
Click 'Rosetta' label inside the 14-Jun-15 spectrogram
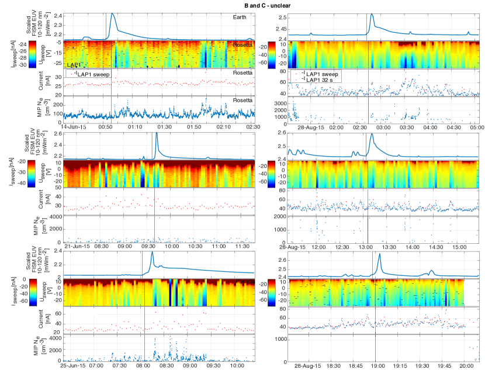[243, 45]
